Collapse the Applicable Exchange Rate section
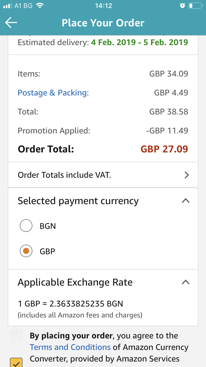Image resolution: width=206 pixels, height=367 pixels. pyautogui.click(x=186, y=282)
